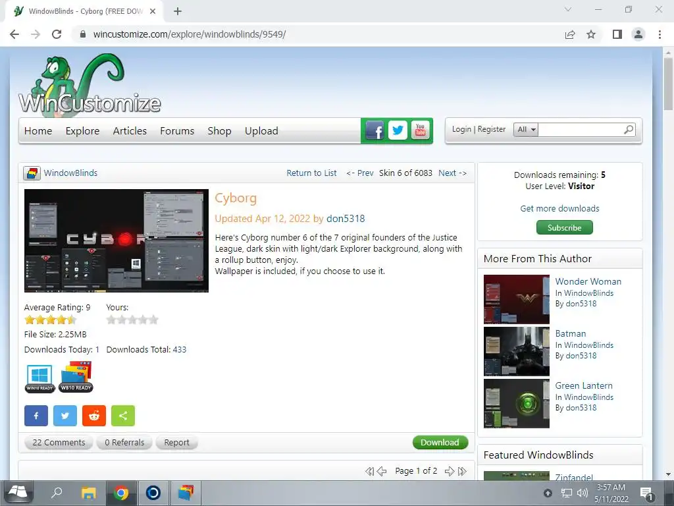Open the Cyborg skin preview image
674x506 pixels.
pos(117,240)
